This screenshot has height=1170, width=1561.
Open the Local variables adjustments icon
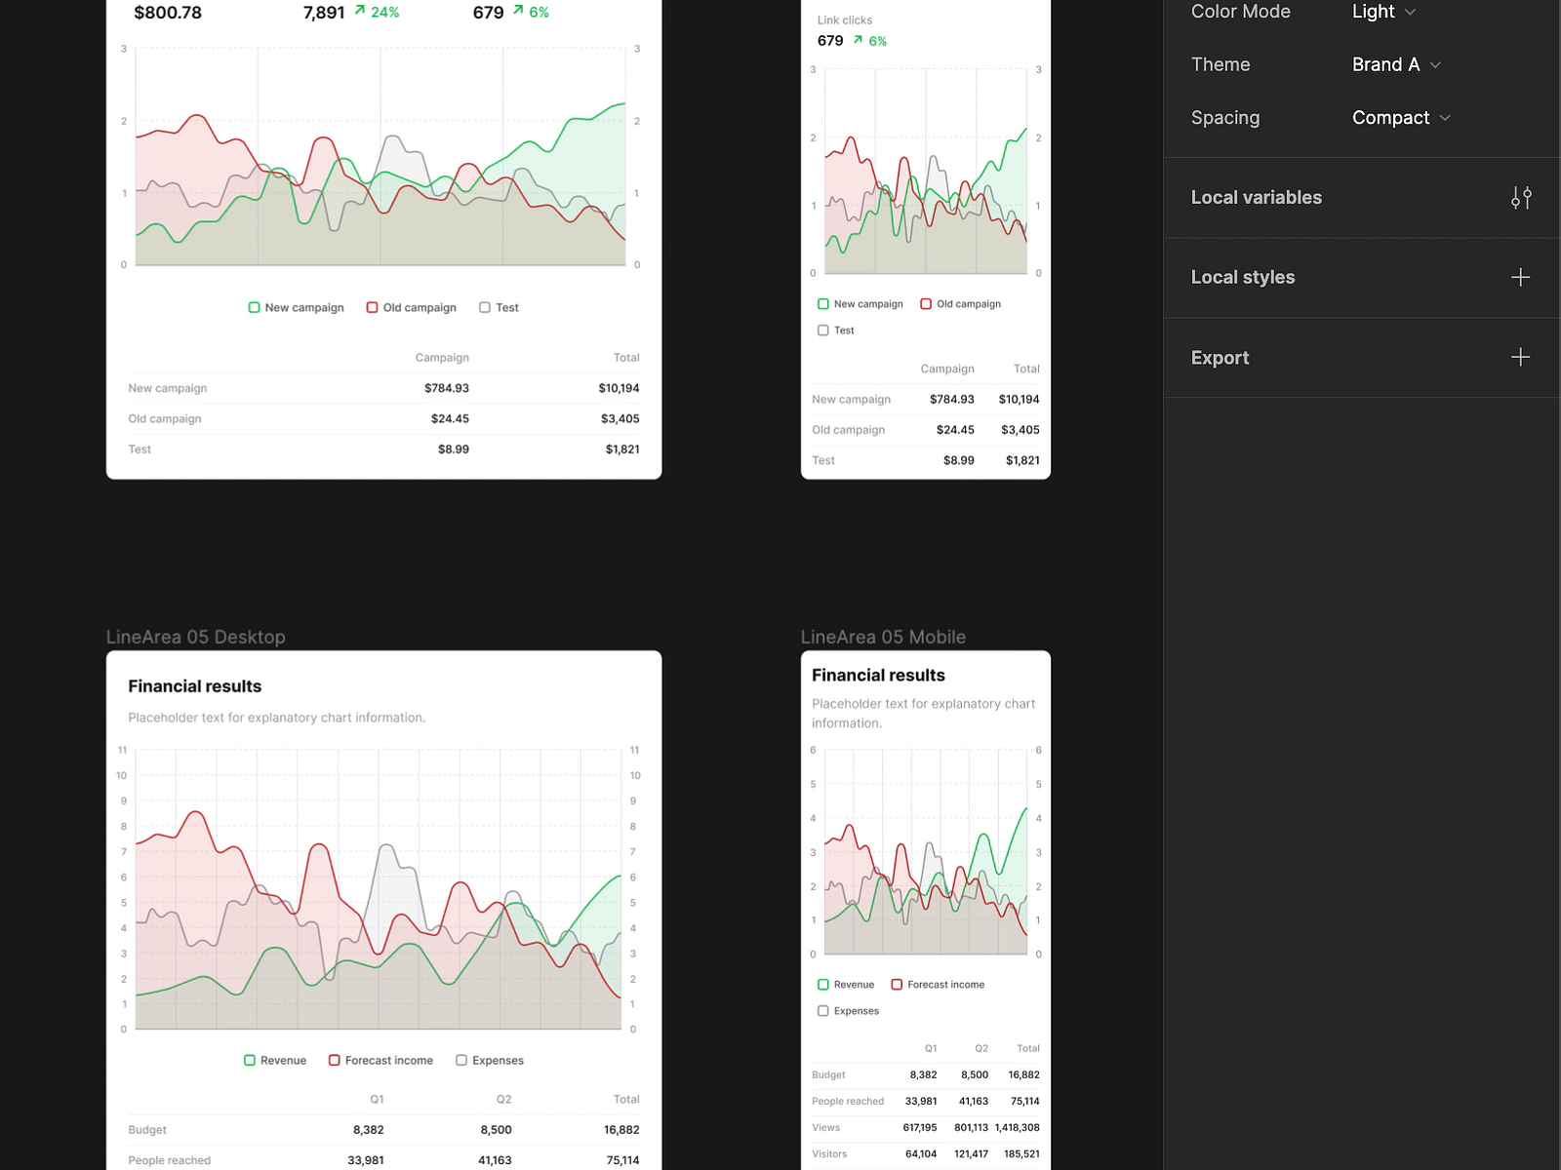[x=1521, y=198]
